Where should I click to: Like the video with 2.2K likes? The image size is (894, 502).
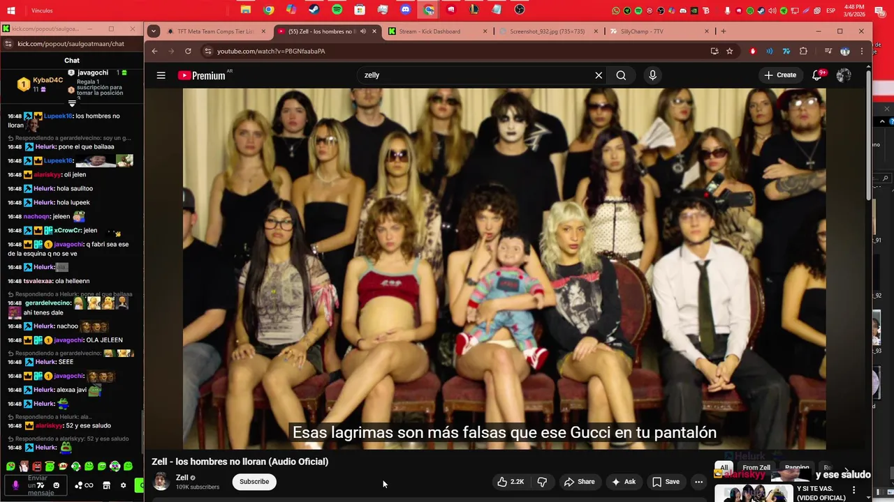point(510,482)
